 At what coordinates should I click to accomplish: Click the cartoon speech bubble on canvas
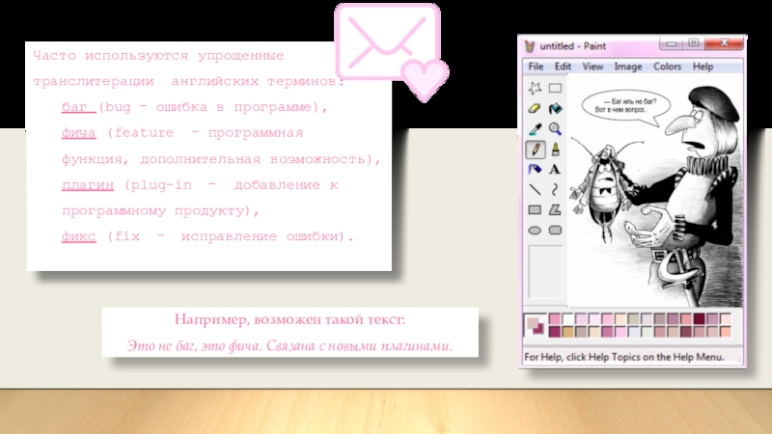pyautogui.click(x=625, y=106)
